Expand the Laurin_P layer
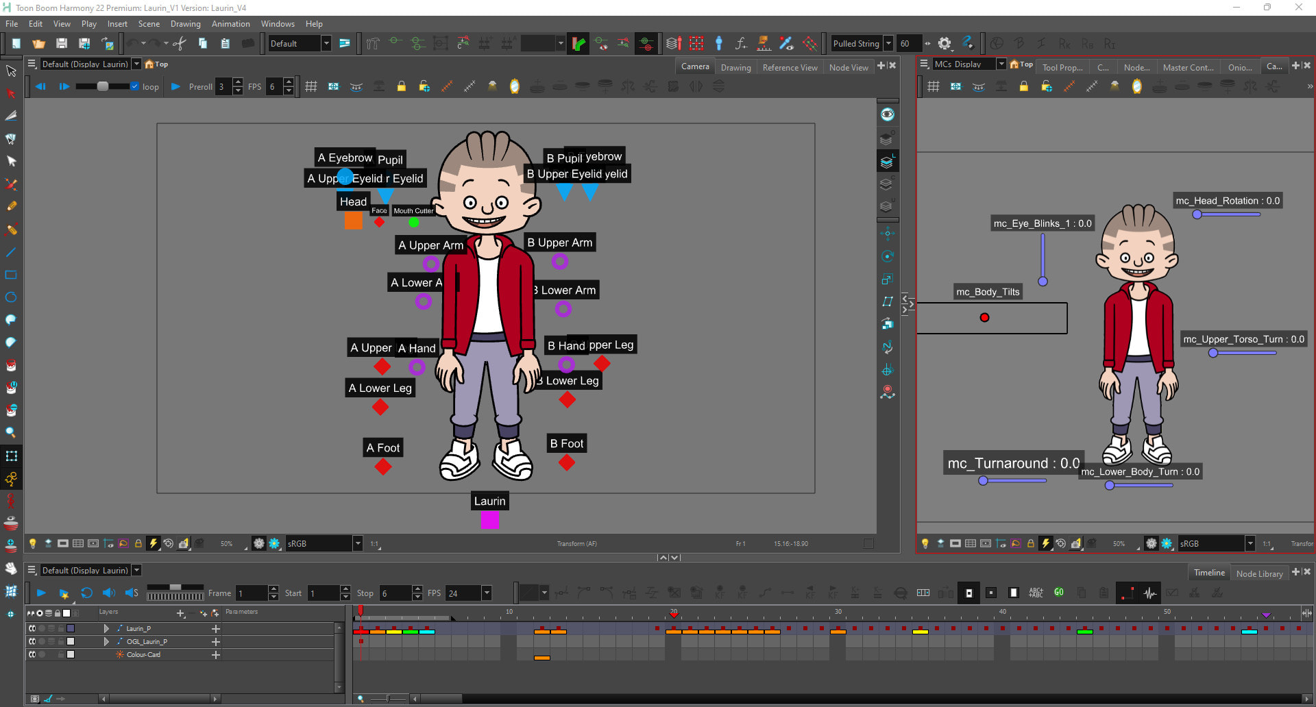 coord(106,628)
